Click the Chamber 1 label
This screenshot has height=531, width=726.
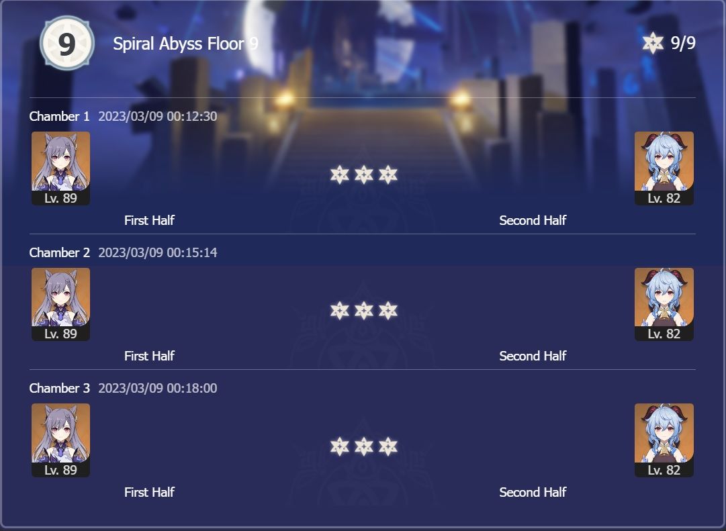59,116
